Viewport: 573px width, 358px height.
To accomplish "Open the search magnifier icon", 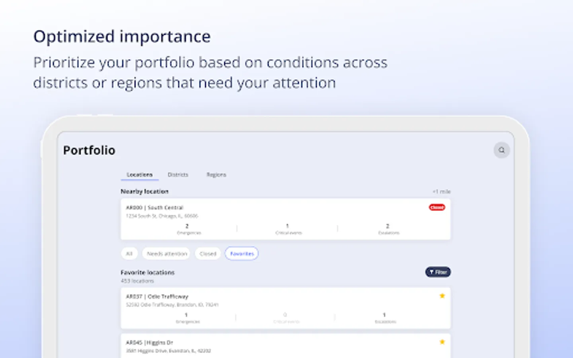I will 501,150.
